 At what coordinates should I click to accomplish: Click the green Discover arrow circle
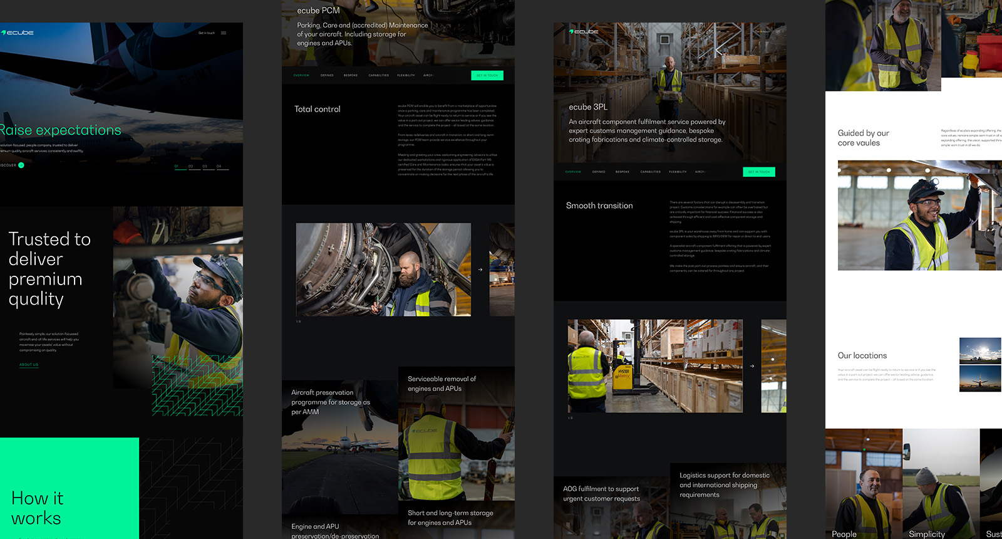21,165
